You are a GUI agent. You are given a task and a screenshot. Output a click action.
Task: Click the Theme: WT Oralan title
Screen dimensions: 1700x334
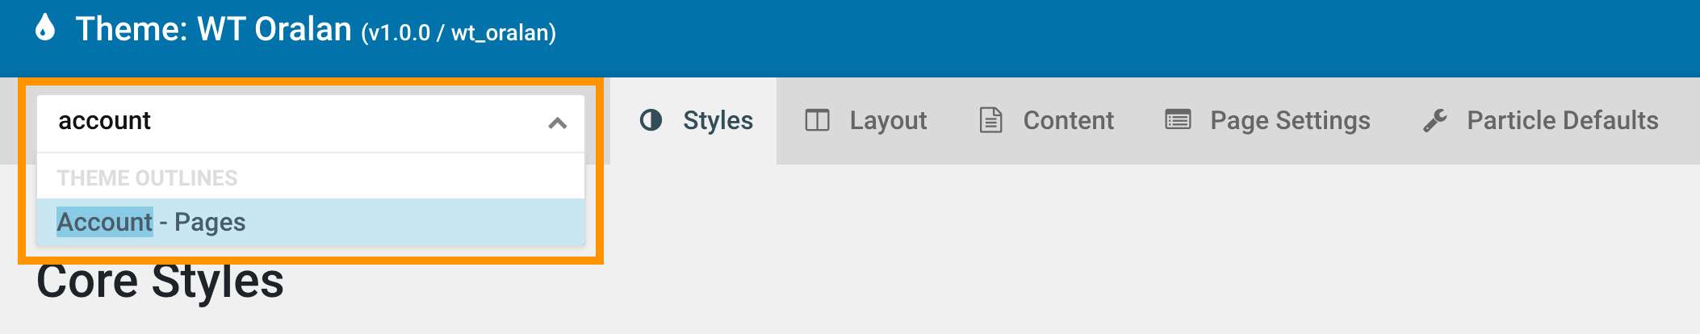pos(214,29)
